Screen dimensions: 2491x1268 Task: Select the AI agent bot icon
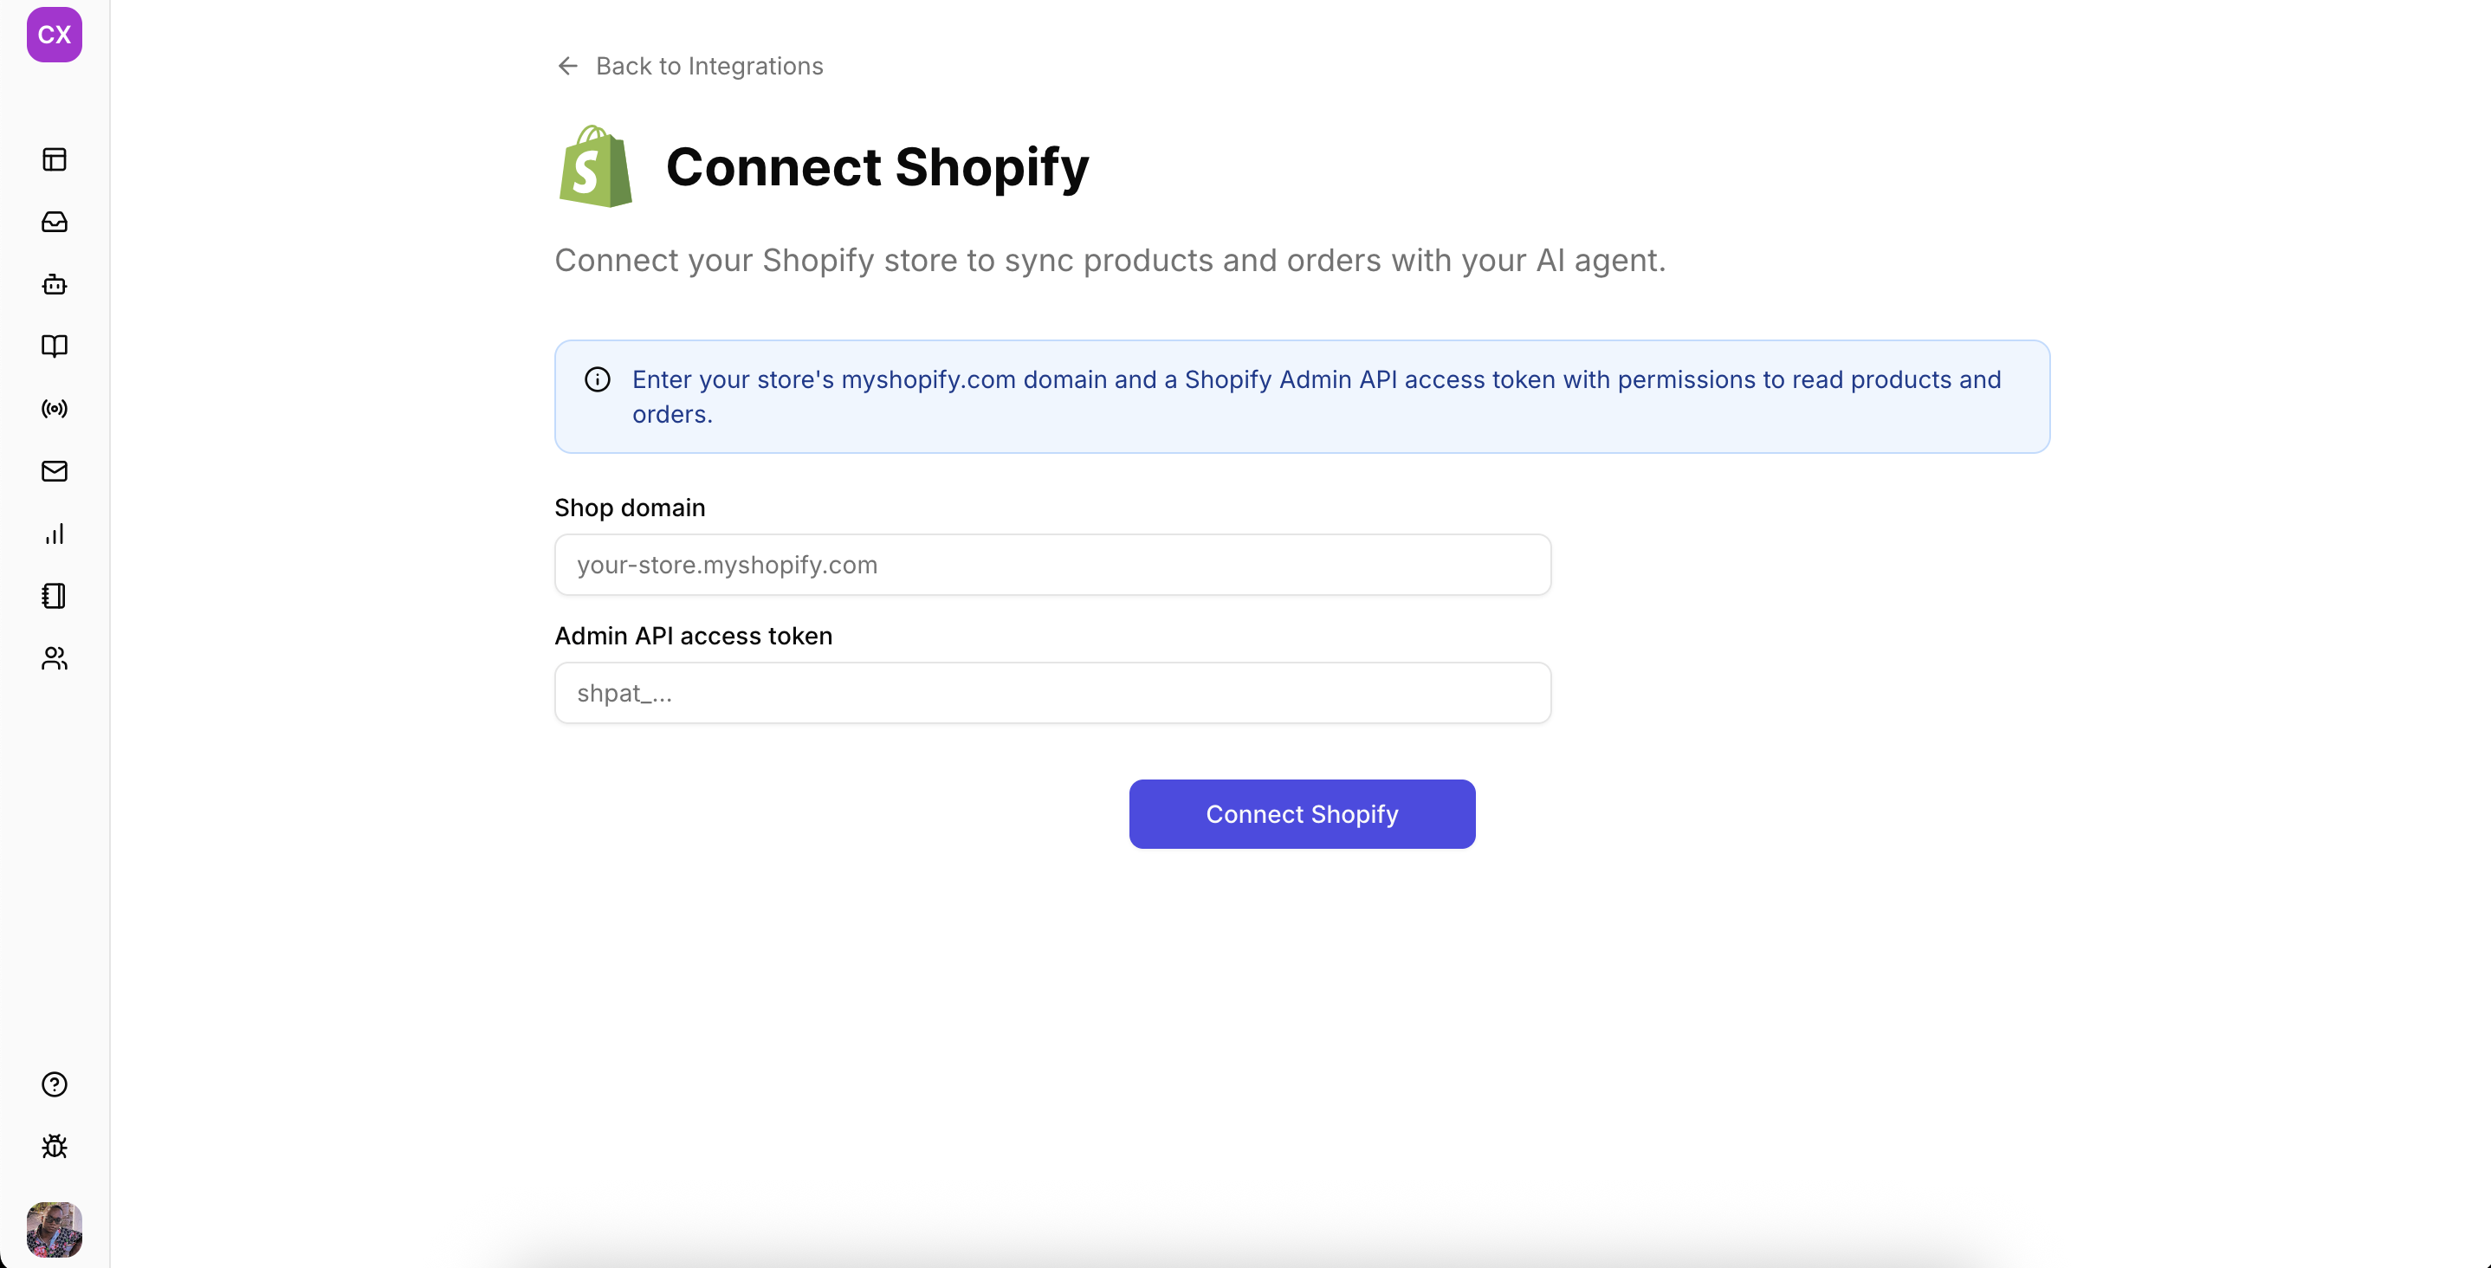55,283
